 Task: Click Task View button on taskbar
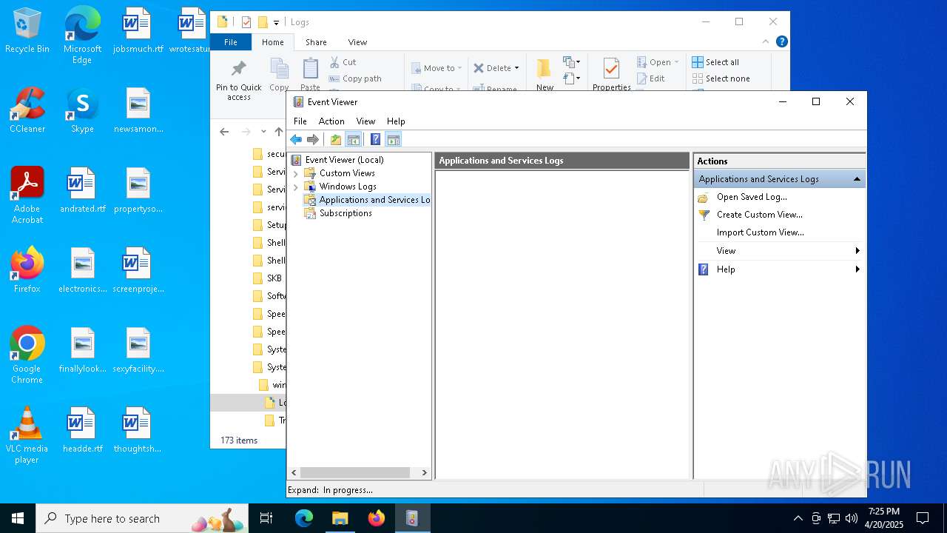pos(266,518)
